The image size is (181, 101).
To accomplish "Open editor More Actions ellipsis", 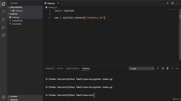I will 177,3.
